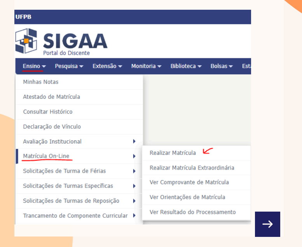The image size is (302, 247).
Task: Choose Ver Resultado do Processamento
Action: [x=196, y=212]
